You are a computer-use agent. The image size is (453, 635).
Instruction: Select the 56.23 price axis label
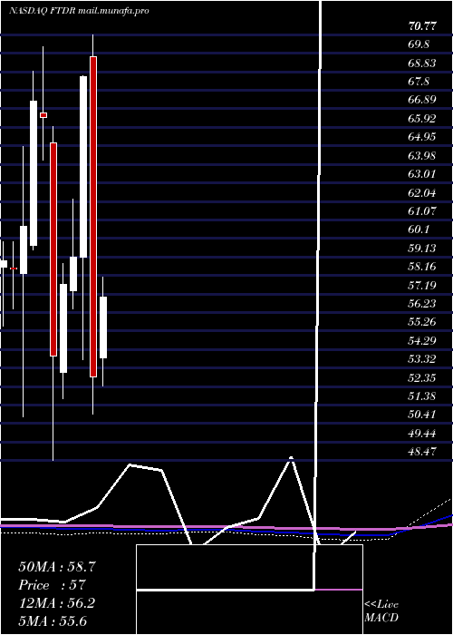tap(422, 304)
